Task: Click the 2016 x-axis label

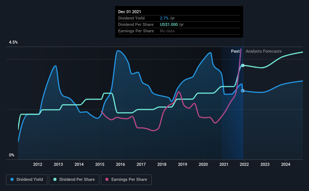Action: [x=120, y=164]
